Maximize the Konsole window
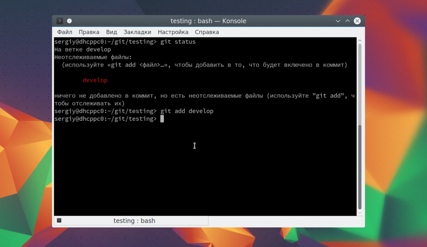 coord(348,21)
